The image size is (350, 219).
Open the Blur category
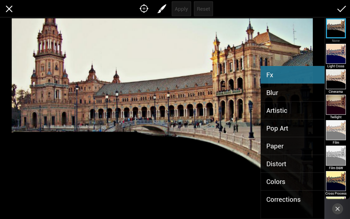(x=293, y=93)
